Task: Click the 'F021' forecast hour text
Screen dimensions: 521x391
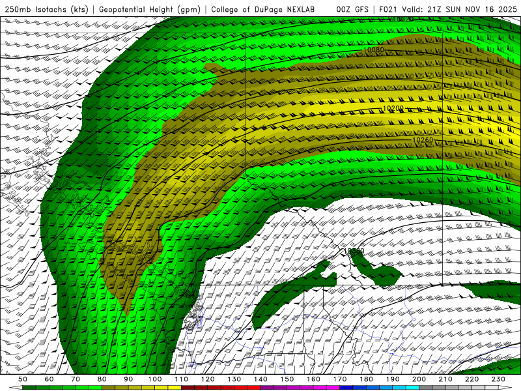Action: pos(387,9)
